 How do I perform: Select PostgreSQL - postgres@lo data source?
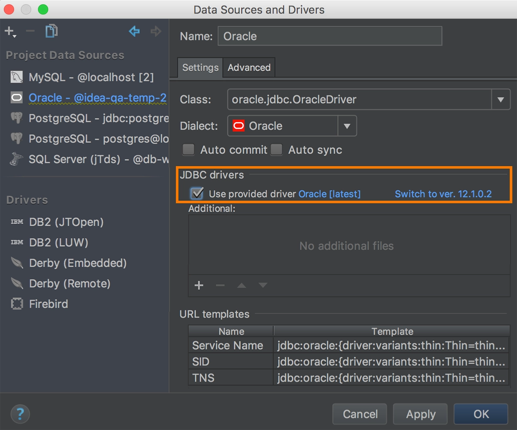pyautogui.click(x=99, y=139)
